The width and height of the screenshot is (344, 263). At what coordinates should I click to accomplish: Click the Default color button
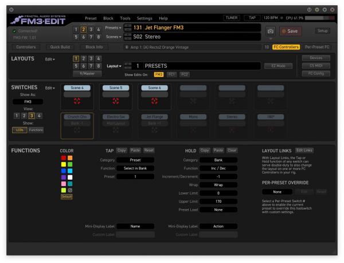67,196
